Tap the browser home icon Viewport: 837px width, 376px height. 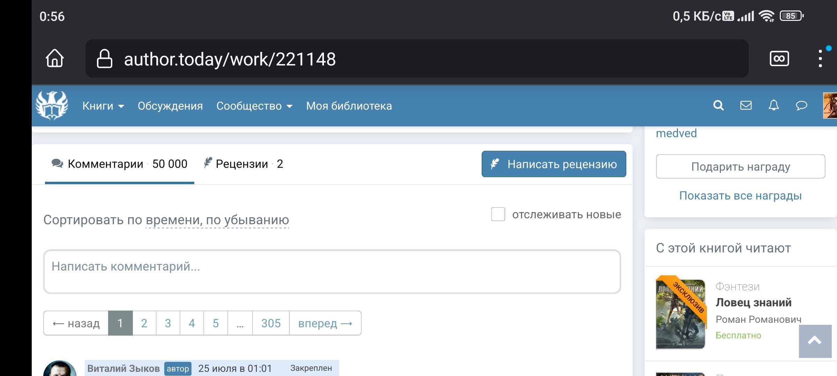[x=55, y=58]
